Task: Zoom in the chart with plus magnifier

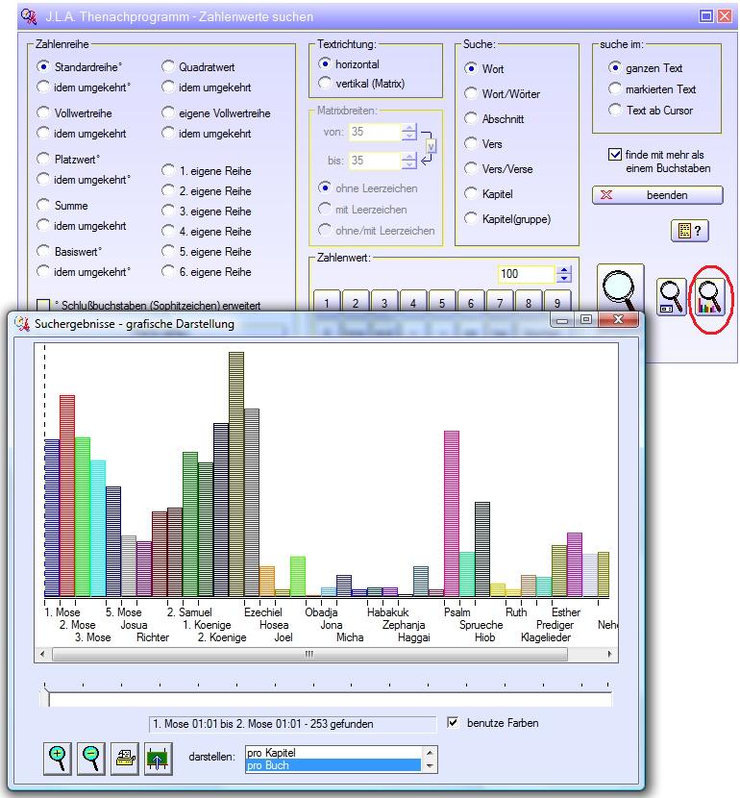Action: pos(59,759)
